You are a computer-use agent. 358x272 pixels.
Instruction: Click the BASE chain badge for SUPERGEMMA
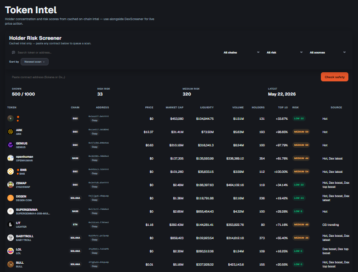click(75, 211)
